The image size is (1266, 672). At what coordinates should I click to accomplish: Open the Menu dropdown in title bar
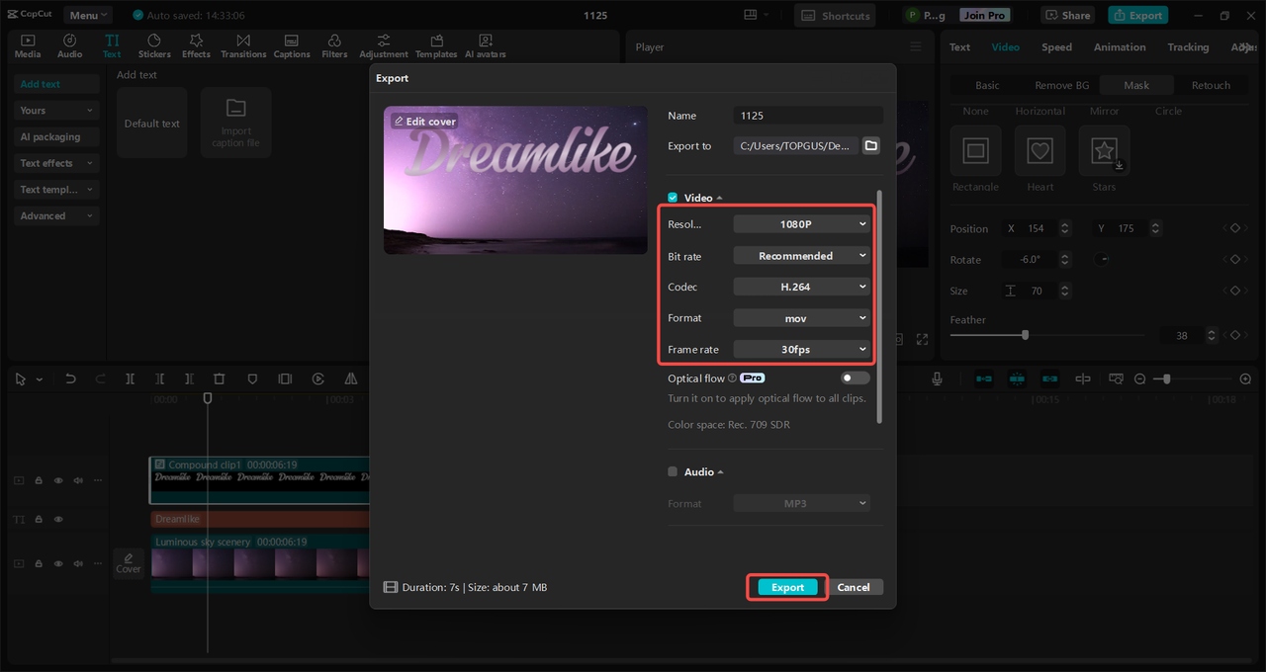click(88, 15)
